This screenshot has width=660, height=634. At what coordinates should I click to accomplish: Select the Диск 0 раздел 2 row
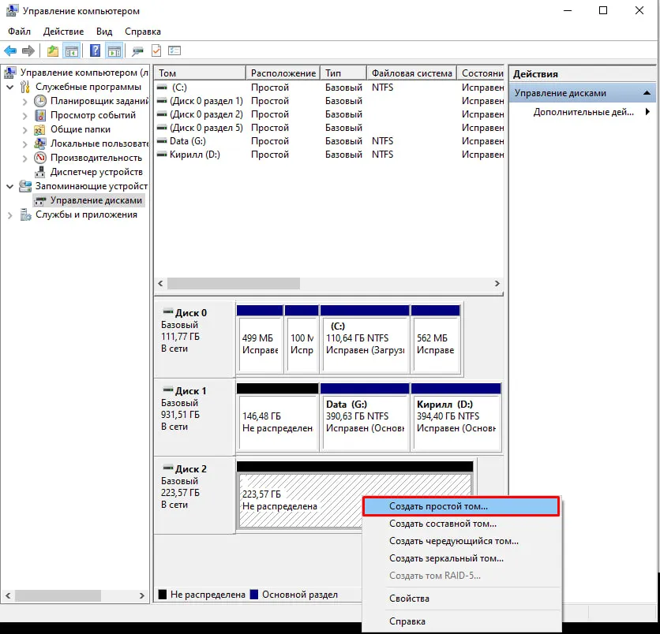pyautogui.click(x=329, y=114)
